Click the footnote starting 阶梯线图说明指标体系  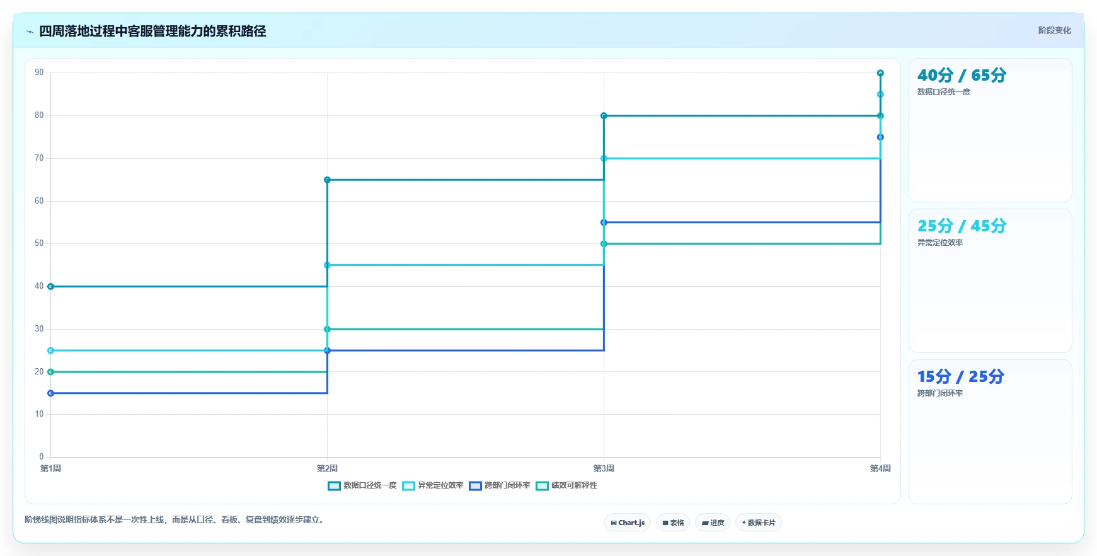coord(176,520)
